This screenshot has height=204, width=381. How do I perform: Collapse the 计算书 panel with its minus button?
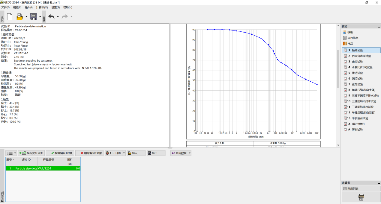(x=378, y=183)
